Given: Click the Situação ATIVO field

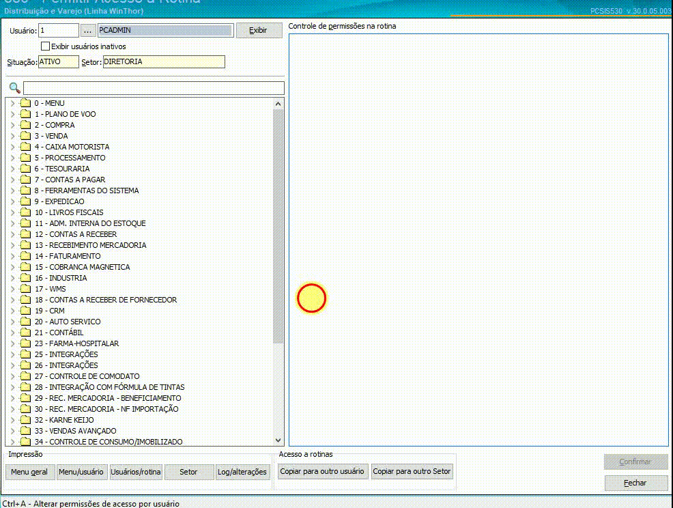Looking at the screenshot, I should (59, 62).
